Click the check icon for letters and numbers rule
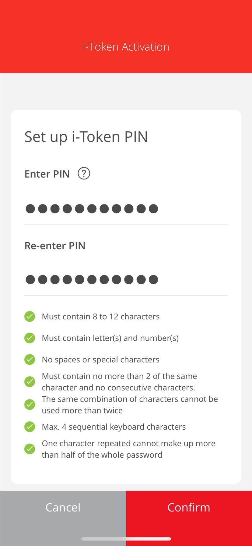 point(30,338)
